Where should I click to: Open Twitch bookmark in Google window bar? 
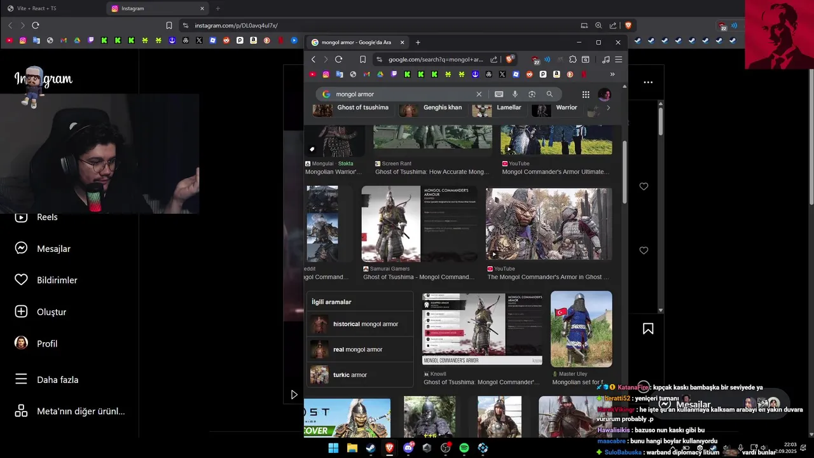click(x=394, y=74)
